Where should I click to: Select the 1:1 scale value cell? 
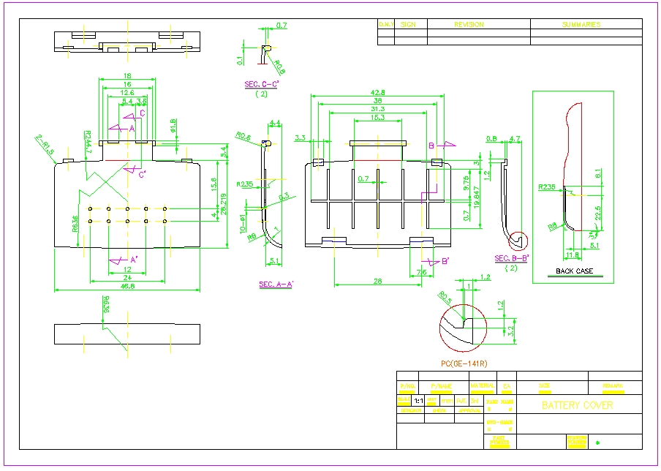(419, 402)
